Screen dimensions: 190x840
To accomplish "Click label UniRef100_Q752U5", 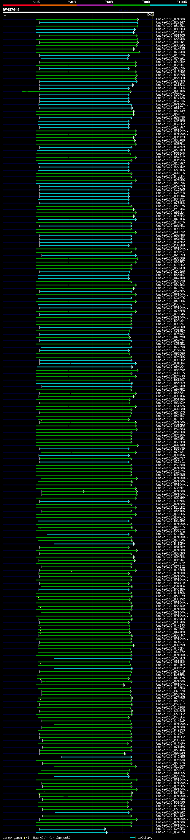I will tap(170, 786).
